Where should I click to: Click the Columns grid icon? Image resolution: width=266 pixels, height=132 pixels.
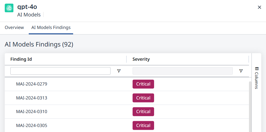[257, 69]
